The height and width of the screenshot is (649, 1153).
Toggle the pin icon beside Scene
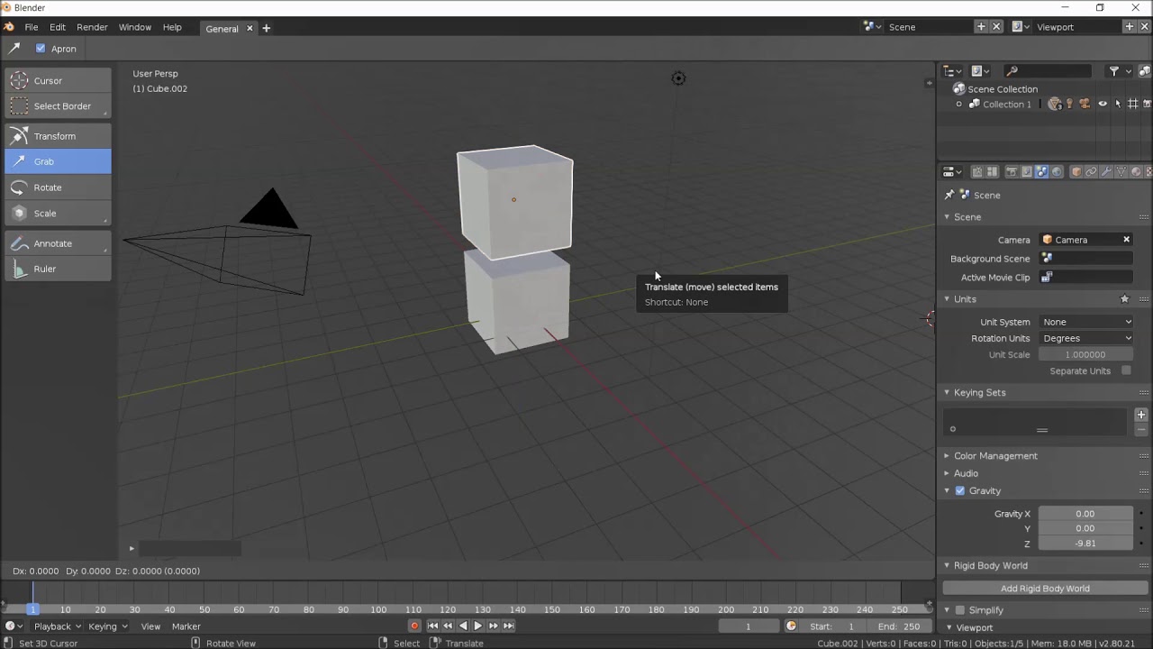949,195
